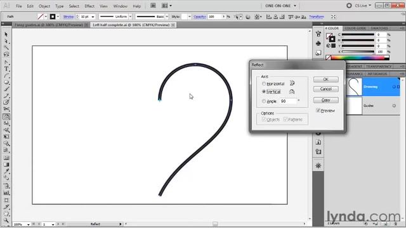Viewport: 406px width, 228px height.
Task: Open the zoom level 100% dropdown
Action: click(x=28, y=224)
